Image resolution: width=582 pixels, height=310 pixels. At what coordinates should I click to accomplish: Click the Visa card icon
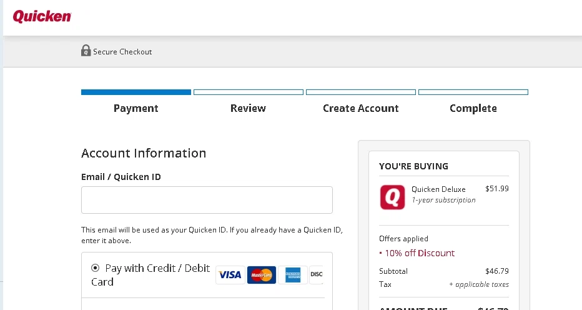pyautogui.click(x=230, y=275)
